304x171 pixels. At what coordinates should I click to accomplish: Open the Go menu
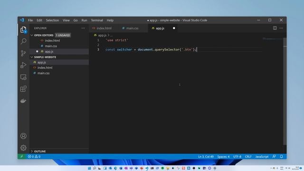tap(76, 20)
